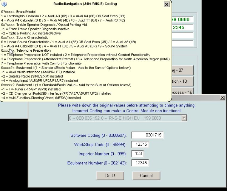Close the coding dialog window
The height and width of the screenshot is (191, 227).
pos(222,98)
